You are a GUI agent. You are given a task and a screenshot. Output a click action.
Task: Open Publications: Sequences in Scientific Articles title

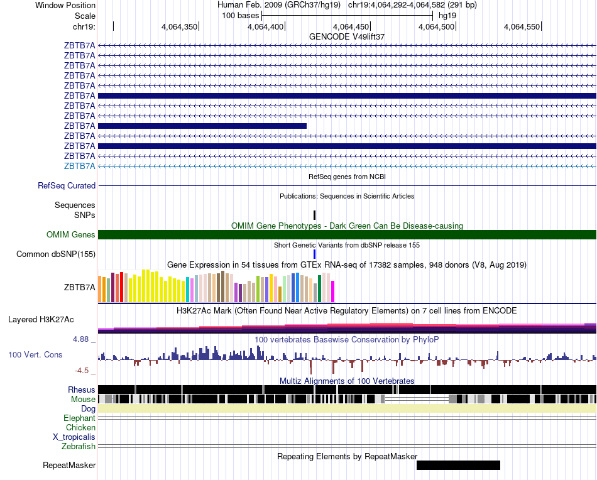pyautogui.click(x=347, y=196)
